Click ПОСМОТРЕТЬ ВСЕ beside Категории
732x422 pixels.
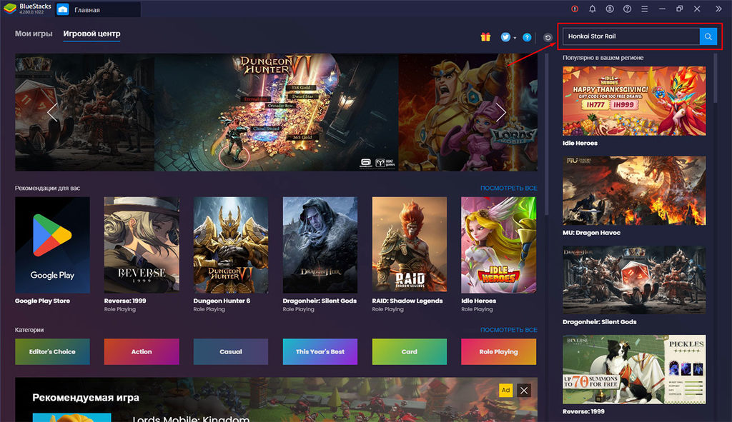coord(508,330)
